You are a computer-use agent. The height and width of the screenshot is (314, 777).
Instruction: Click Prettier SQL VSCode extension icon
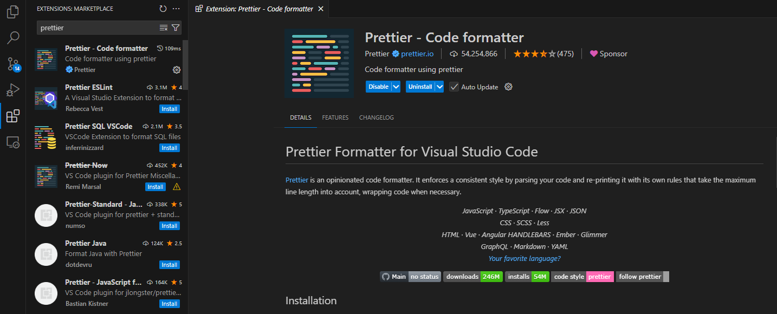click(x=46, y=138)
